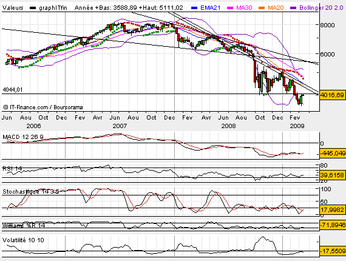The image size is (346, 261).
Task: Click the yearly high value 5111,02
Action: click(x=171, y=8)
